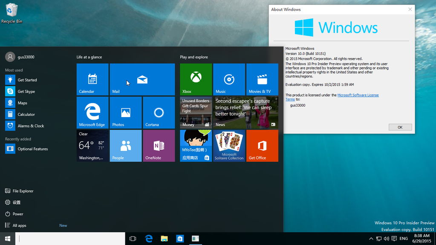Viewport: 436px width, 245px height.
Task: Open Optional Features under Recently added
Action: (36, 149)
